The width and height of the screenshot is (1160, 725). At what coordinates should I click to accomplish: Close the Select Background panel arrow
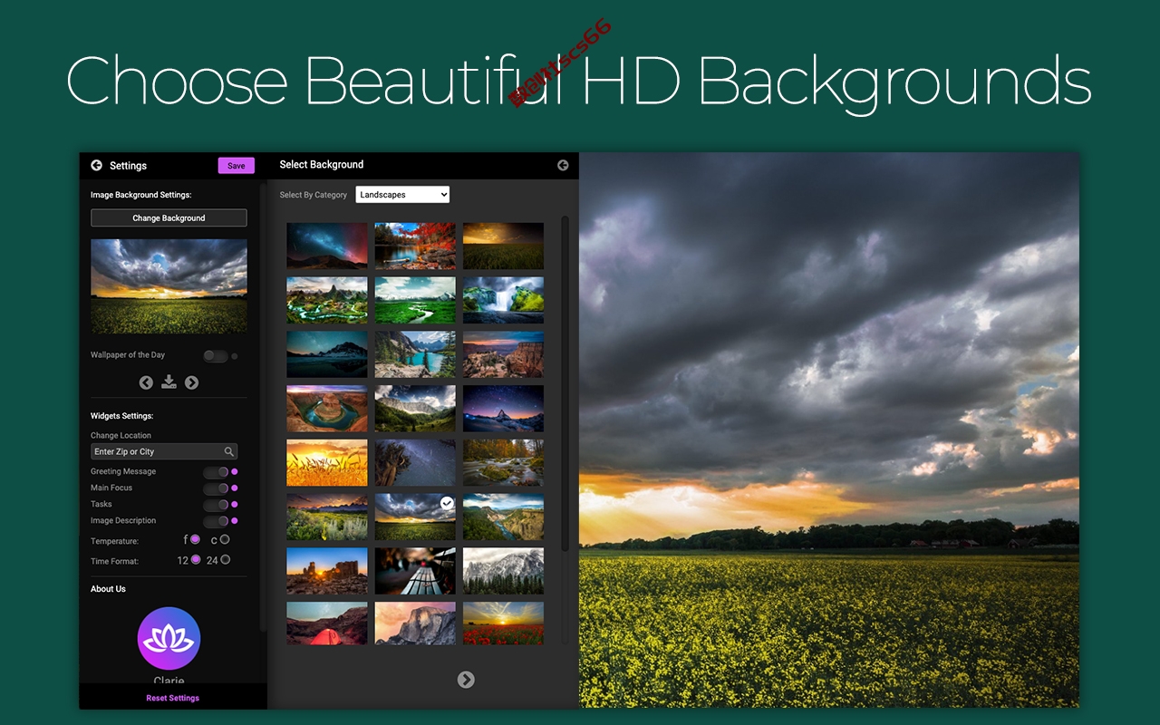(563, 165)
